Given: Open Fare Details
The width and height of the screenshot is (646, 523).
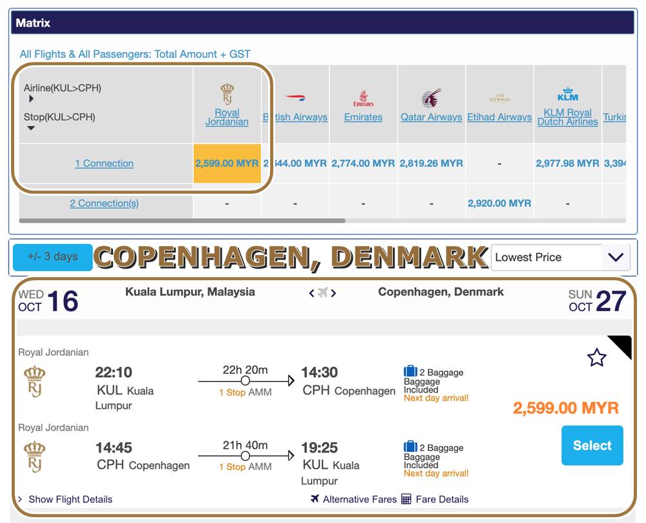Looking at the screenshot, I should pos(442,499).
